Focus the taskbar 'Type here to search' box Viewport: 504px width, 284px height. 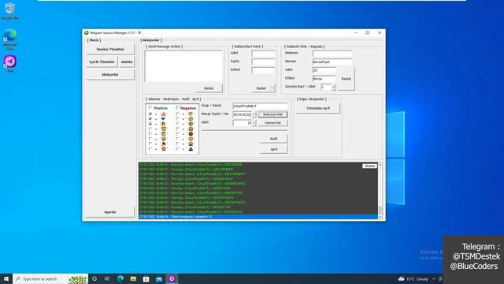[50, 278]
